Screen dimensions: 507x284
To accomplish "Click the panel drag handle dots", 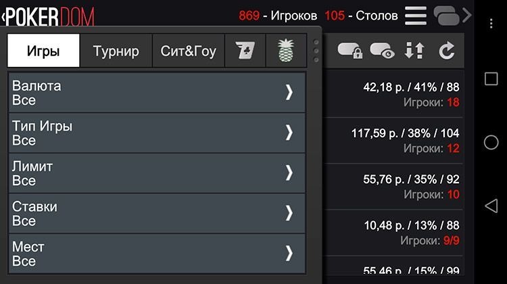I will click(x=316, y=51).
